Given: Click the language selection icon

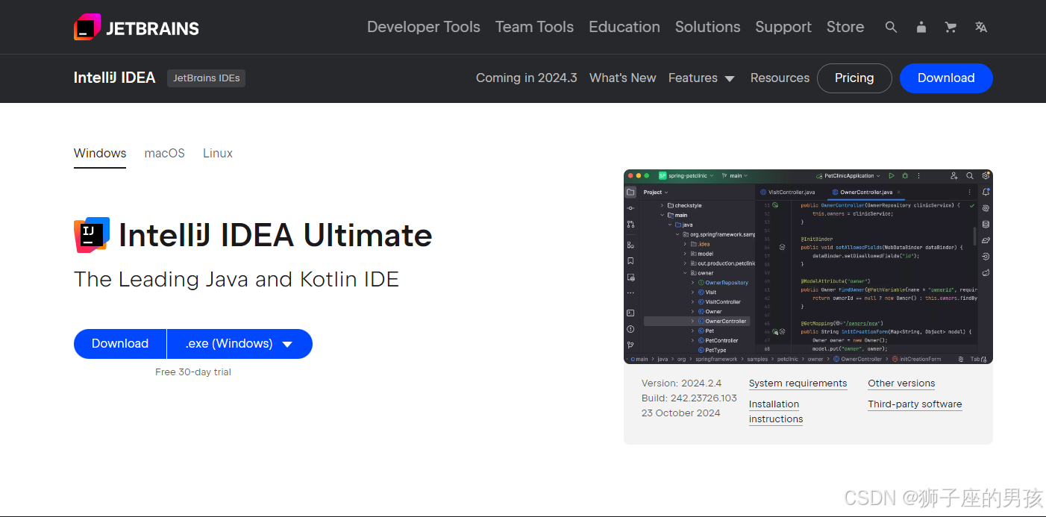Looking at the screenshot, I should [x=981, y=27].
